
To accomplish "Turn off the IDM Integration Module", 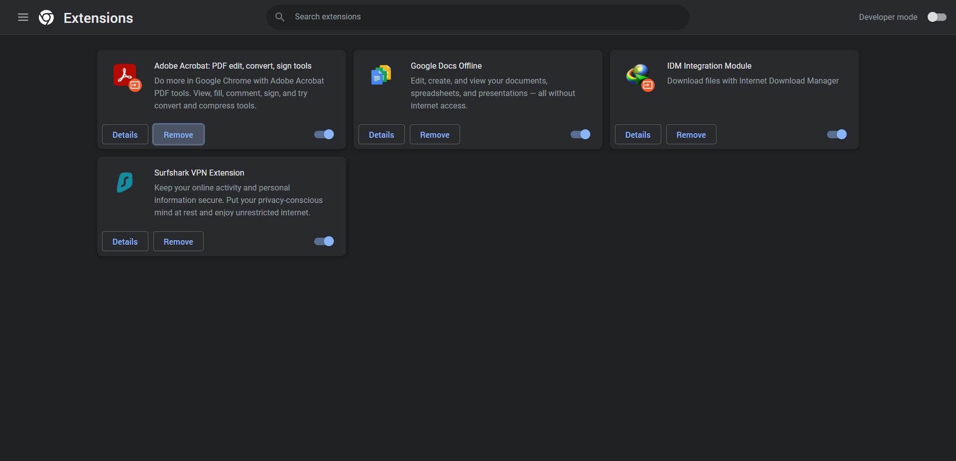I will click(x=836, y=134).
